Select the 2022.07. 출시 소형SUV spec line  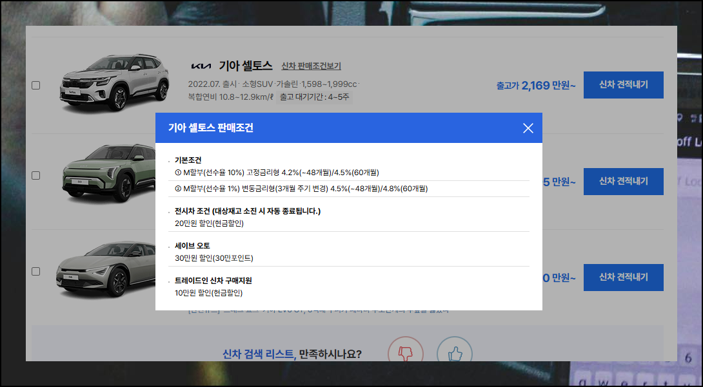tap(273, 84)
